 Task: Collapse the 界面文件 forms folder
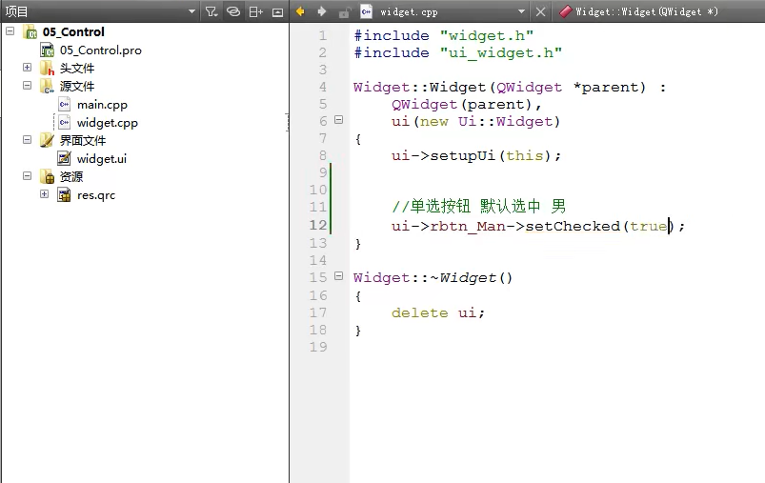pyautogui.click(x=28, y=140)
